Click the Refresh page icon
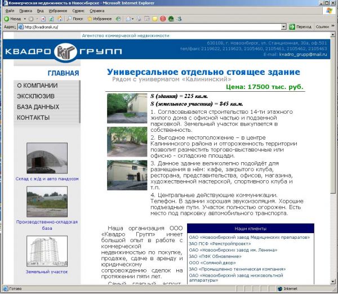 pyautogui.click(x=51, y=19)
